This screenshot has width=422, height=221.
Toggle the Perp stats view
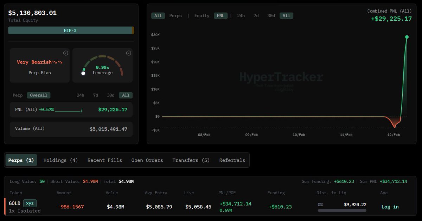pos(18,95)
